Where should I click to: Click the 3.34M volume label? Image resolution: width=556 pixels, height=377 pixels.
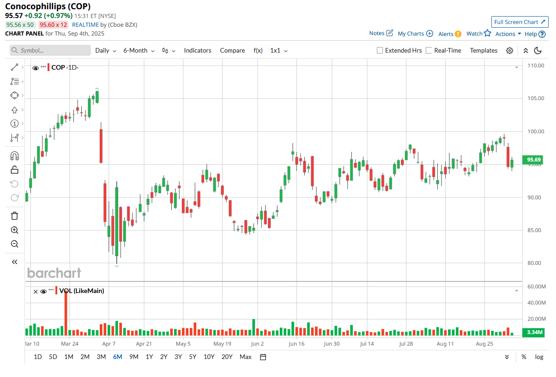[x=533, y=332]
